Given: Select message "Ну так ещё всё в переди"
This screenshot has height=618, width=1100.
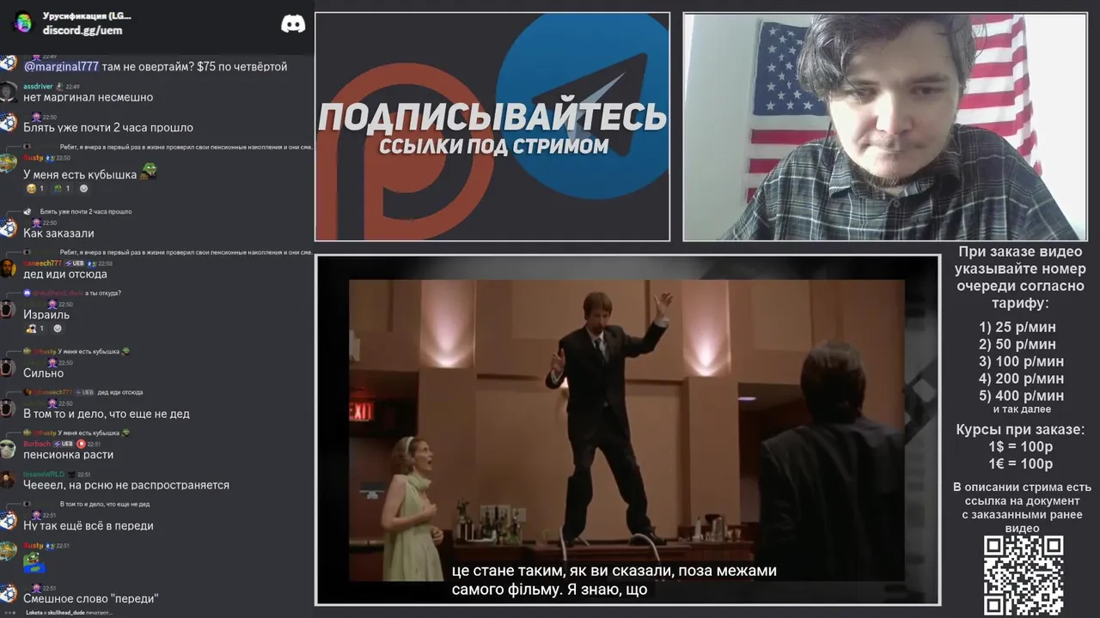Looking at the screenshot, I should click(89, 525).
